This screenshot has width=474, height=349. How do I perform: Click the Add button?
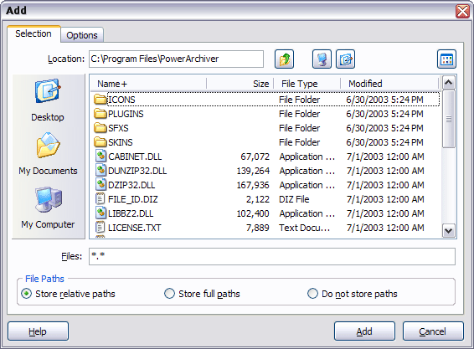pyautogui.click(x=364, y=331)
